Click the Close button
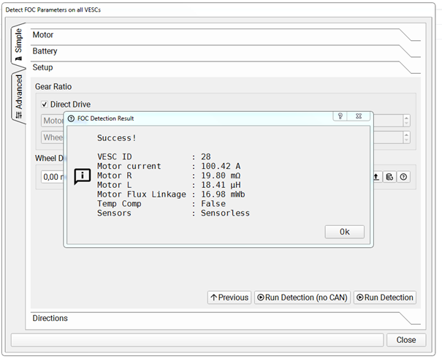 (406, 340)
